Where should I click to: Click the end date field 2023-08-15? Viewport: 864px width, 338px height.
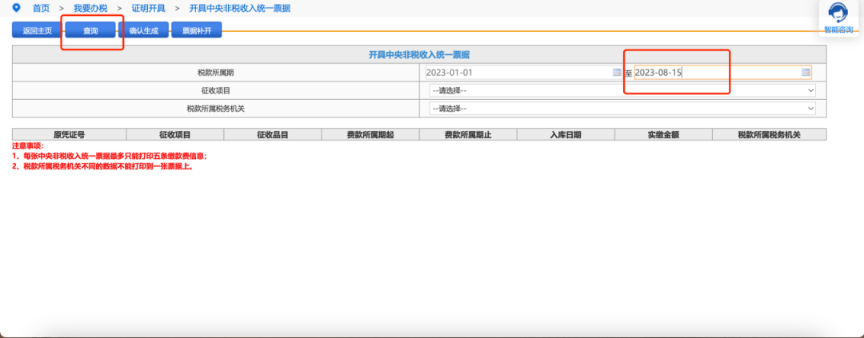716,73
